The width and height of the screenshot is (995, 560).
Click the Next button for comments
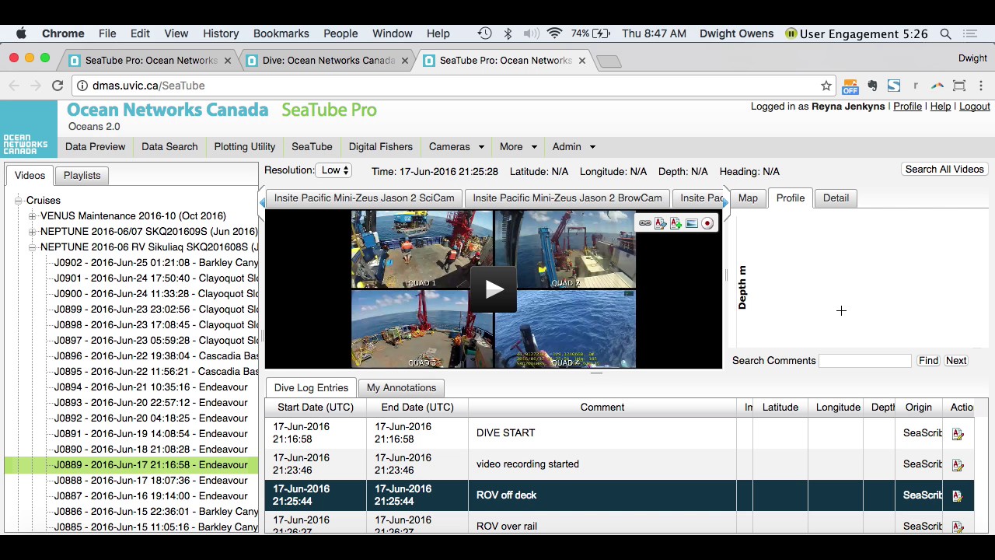pos(956,361)
